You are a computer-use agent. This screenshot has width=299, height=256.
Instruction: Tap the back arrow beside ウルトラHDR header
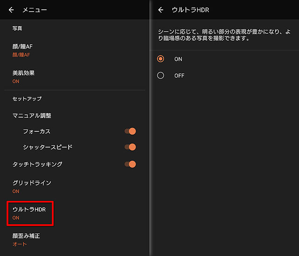[161, 10]
